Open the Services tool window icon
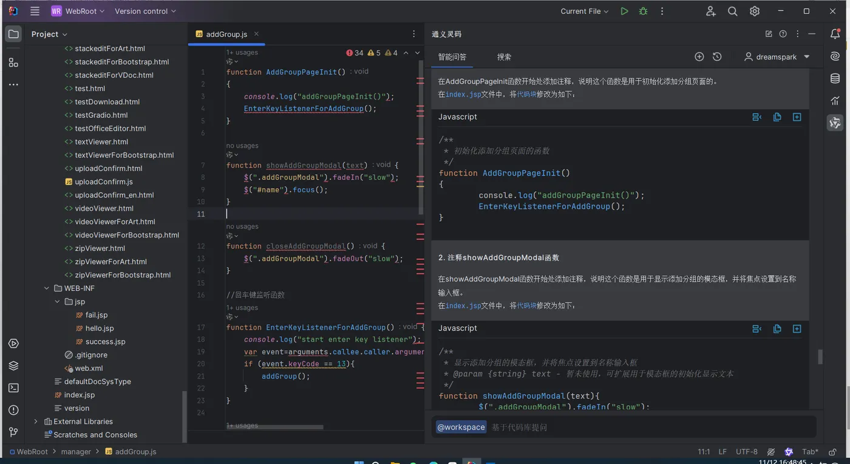 [x=13, y=344]
